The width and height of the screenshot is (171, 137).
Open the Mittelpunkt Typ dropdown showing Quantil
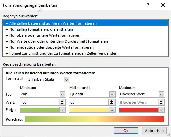92,94
